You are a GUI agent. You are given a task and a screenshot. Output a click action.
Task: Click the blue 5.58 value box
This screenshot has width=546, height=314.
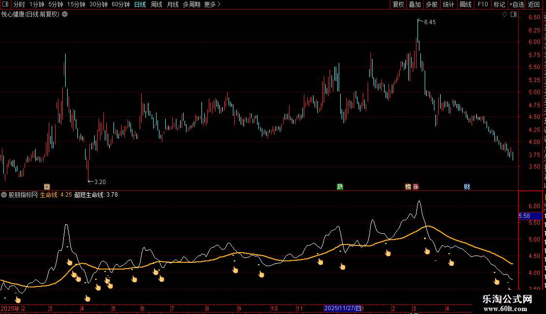pos(530,216)
